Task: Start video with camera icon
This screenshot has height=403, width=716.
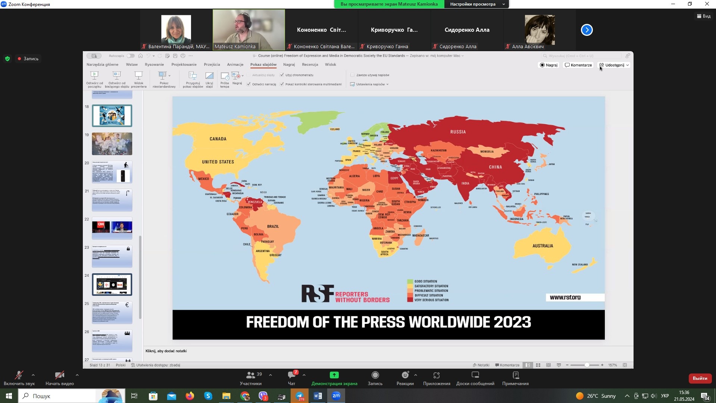Action: [x=59, y=375]
